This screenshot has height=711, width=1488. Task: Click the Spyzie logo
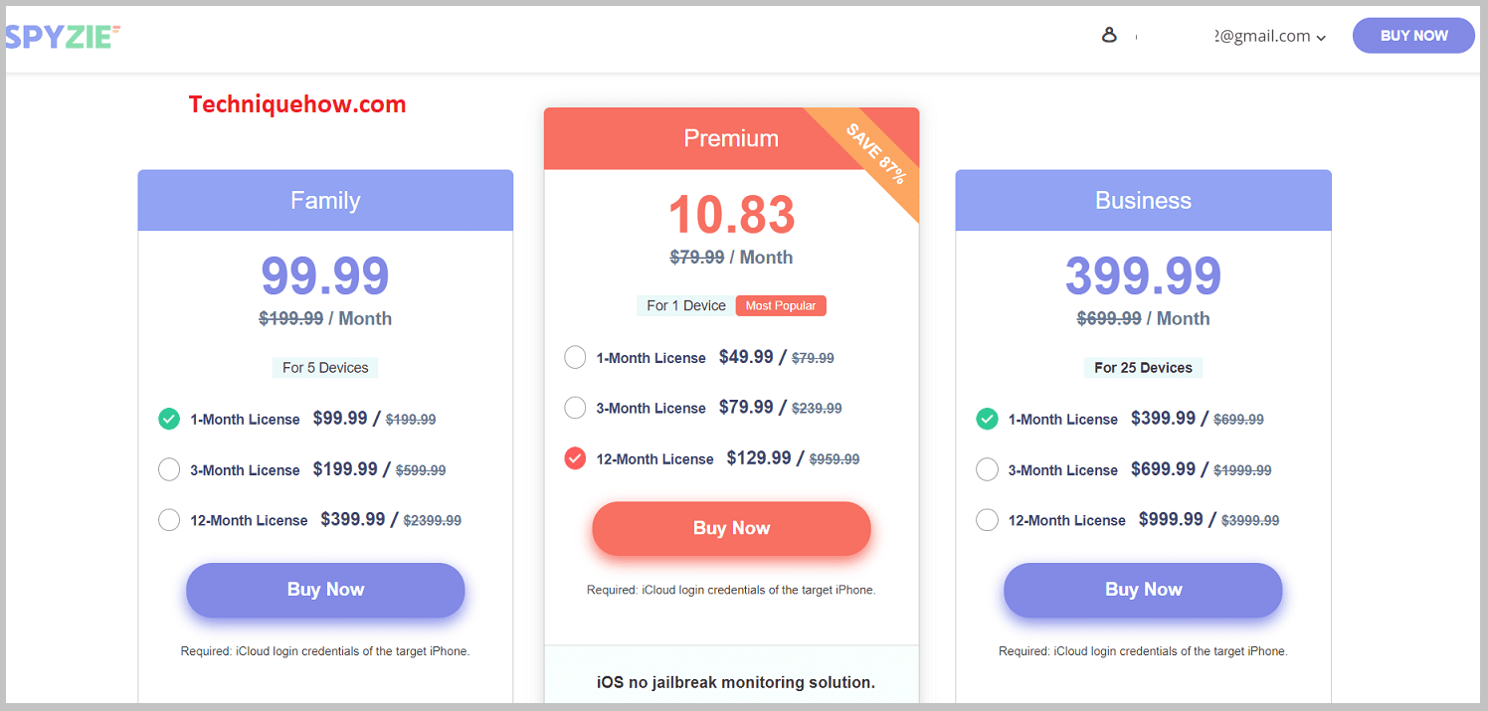pos(64,37)
